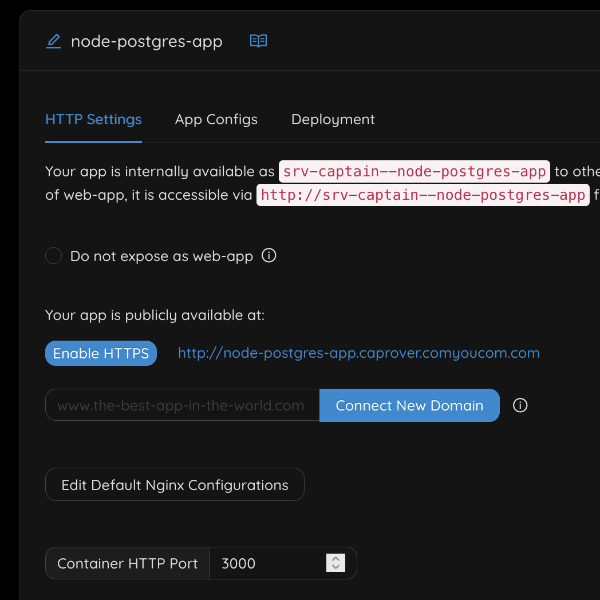Click info icon next to web-app checkbox
Screen dimensions: 600x600
pos(269,255)
